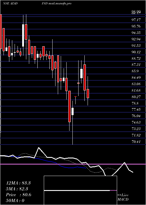Click the 77.45 price axis label

click(x=136, y=110)
